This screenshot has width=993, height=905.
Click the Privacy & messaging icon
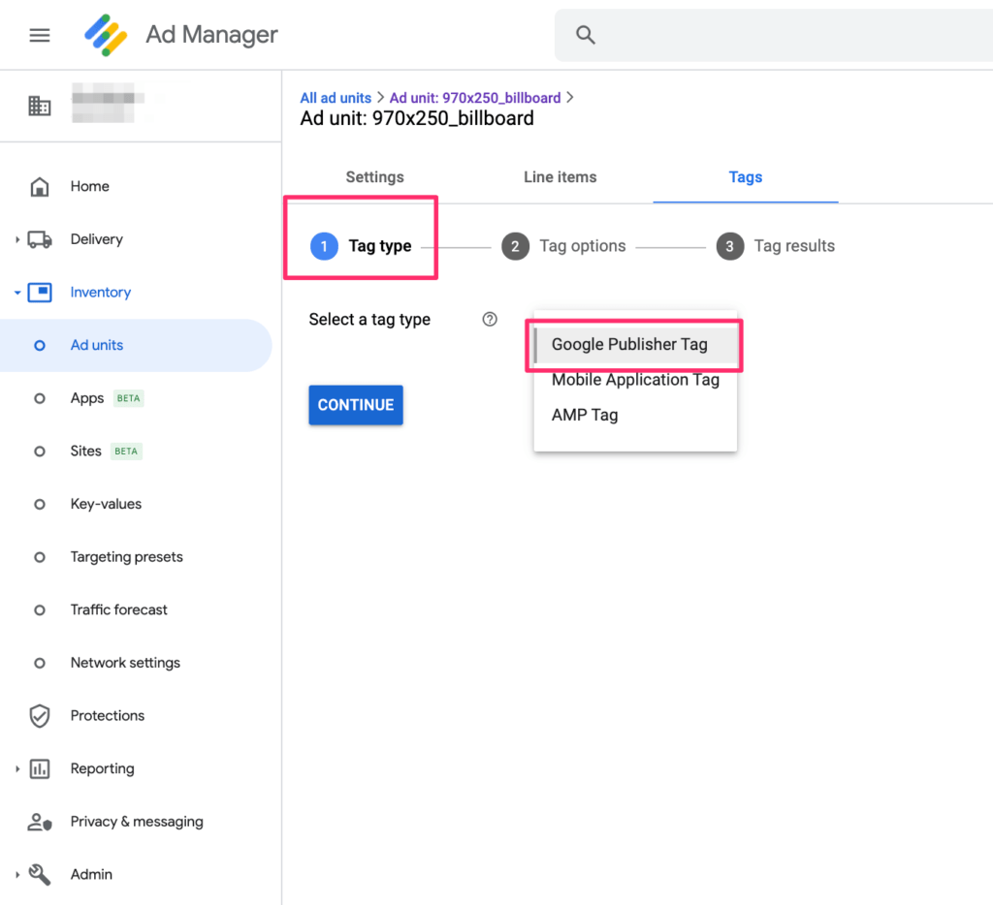pyautogui.click(x=40, y=822)
